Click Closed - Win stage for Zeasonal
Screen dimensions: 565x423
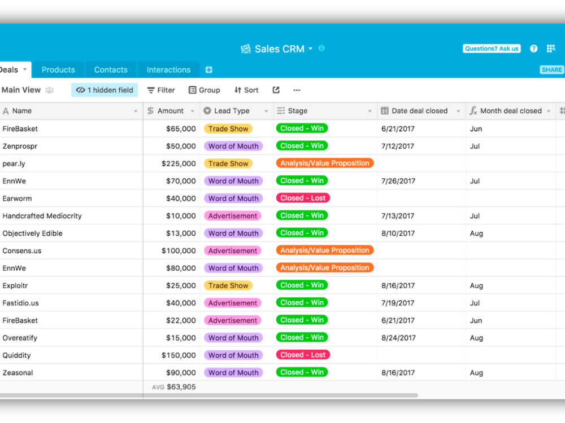tap(302, 372)
